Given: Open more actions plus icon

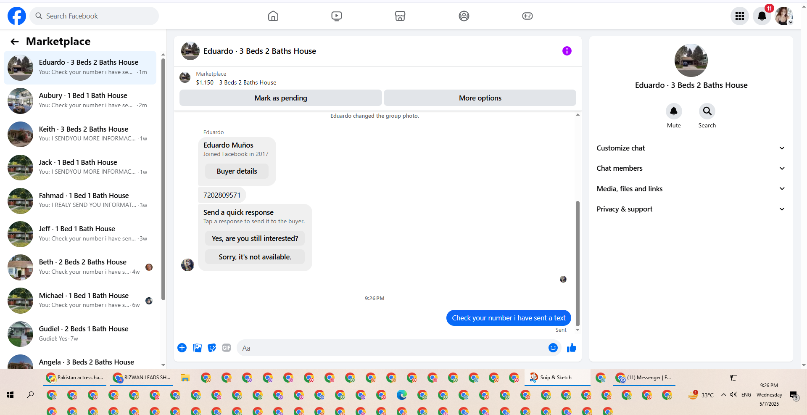Looking at the screenshot, I should (182, 348).
